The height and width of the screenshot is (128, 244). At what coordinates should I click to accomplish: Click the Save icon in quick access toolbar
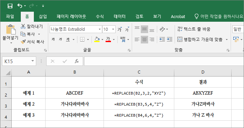[x=10, y=6]
